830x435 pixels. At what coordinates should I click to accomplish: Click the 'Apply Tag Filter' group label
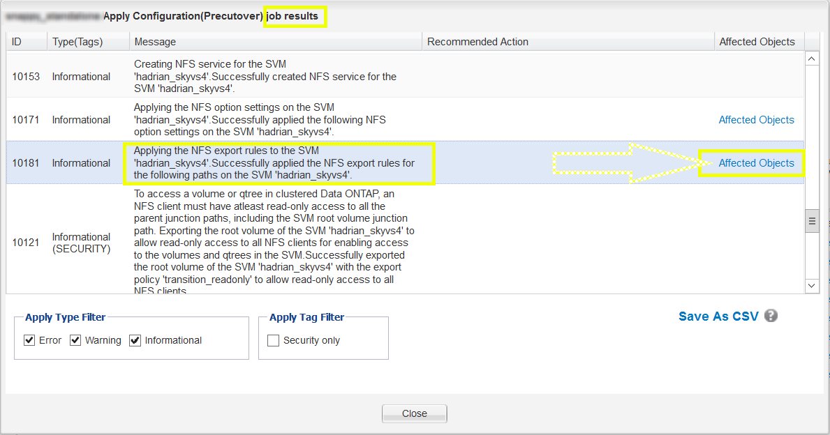(x=306, y=317)
